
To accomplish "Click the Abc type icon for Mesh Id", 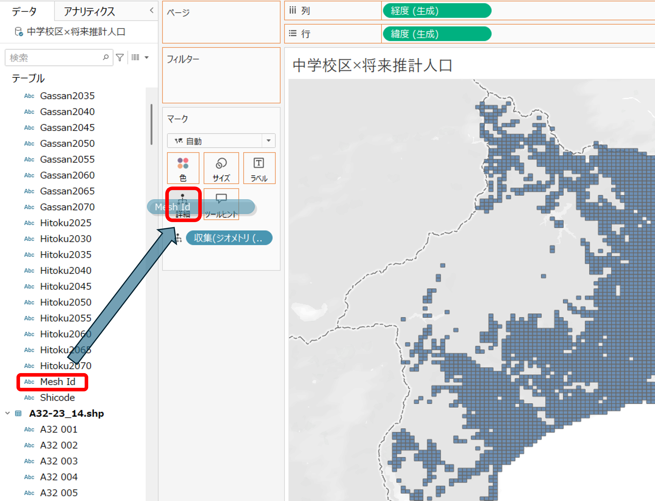I will 29,382.
